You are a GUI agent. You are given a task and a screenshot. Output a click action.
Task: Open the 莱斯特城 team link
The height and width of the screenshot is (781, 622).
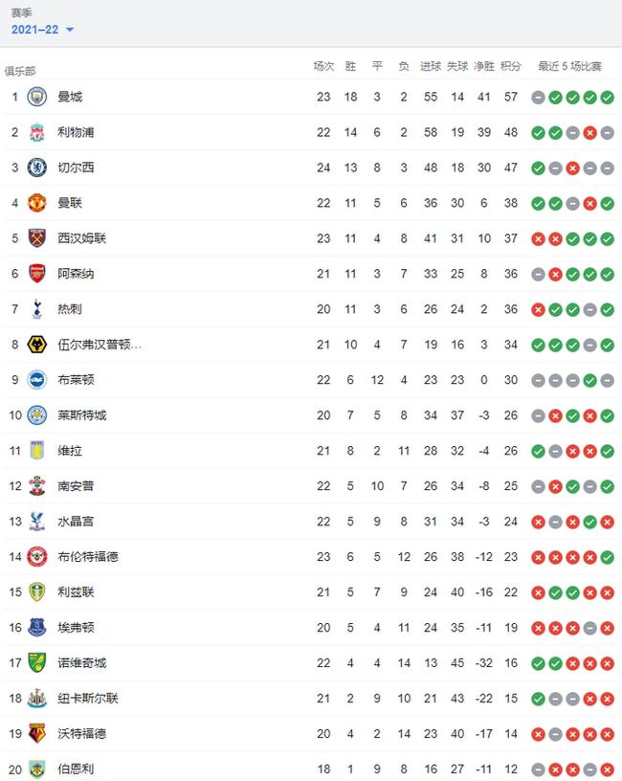click(x=81, y=415)
